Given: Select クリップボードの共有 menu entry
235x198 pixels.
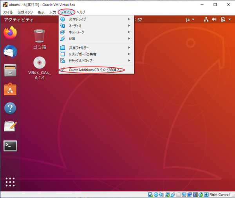Looking at the screenshot, I should point(96,54).
